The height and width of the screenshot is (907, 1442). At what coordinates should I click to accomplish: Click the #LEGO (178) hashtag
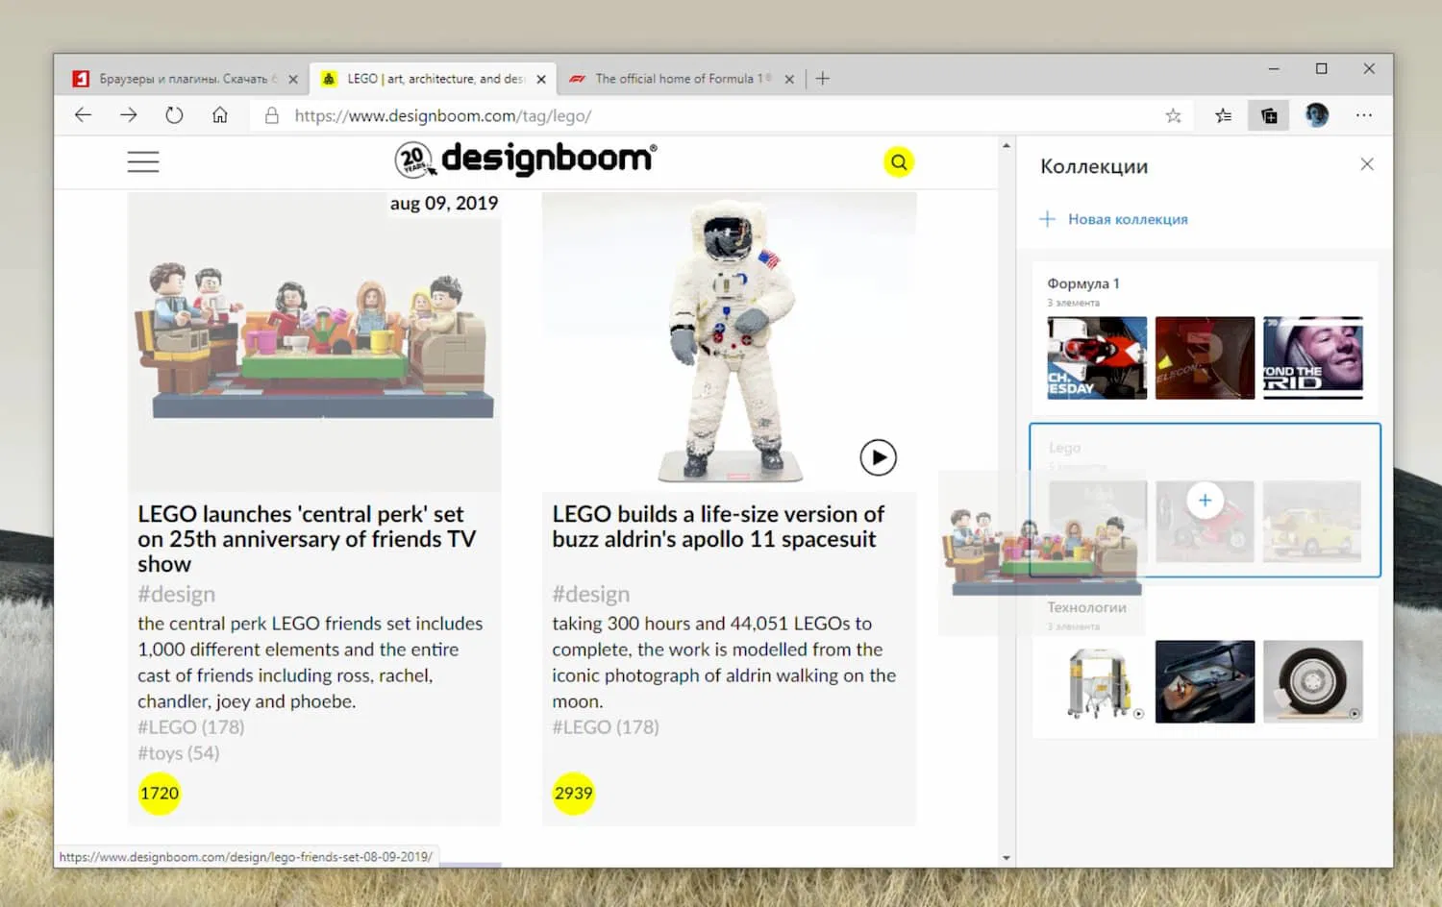(190, 727)
